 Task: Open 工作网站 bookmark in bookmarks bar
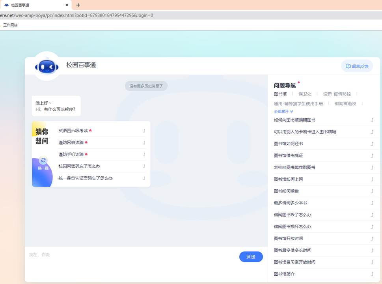10,25
